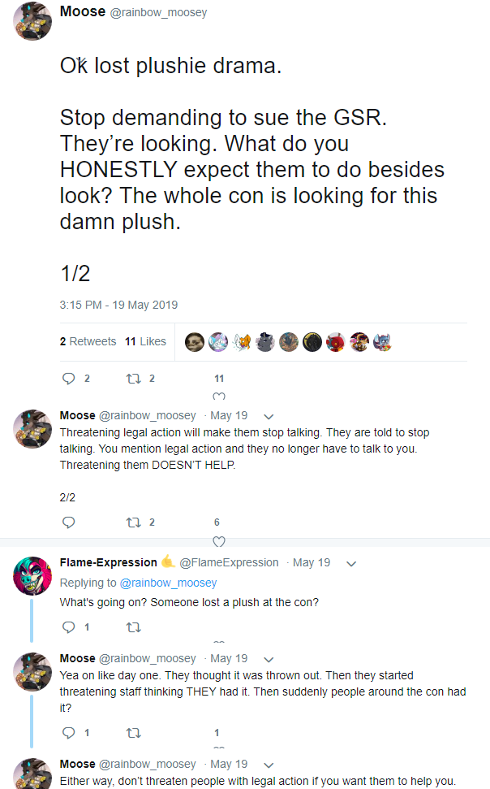The height and width of the screenshot is (789, 490).
Task: Click the reply icon under the main tweet
Action: click(x=69, y=379)
